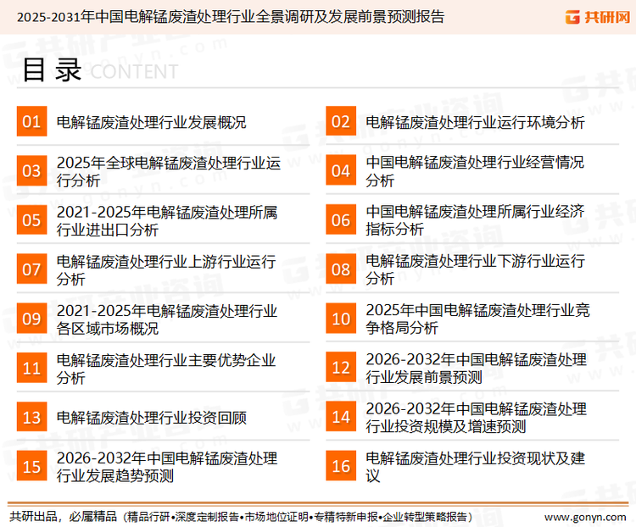636x527 pixels.
Task: Select the orange 12 chapter number box
Action: 341,367
